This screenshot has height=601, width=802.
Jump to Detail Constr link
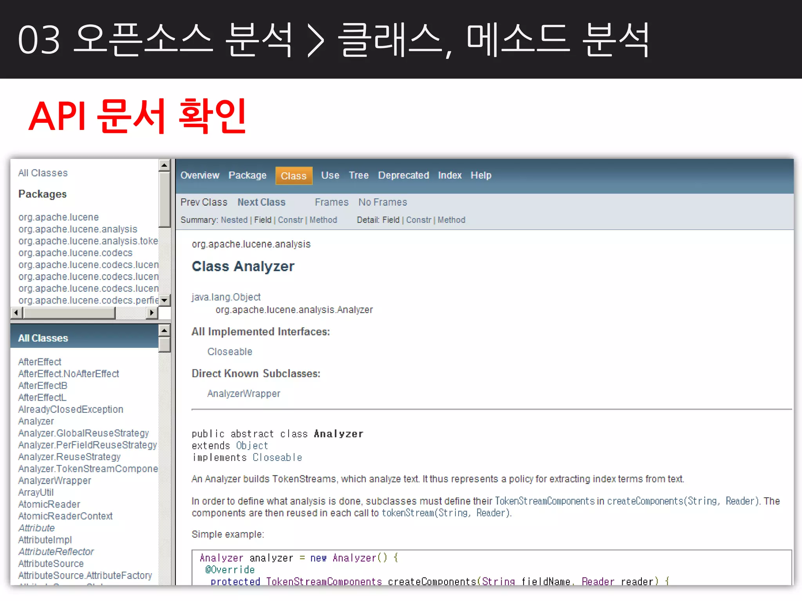tap(419, 220)
